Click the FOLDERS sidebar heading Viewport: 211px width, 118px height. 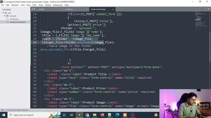[7, 10]
